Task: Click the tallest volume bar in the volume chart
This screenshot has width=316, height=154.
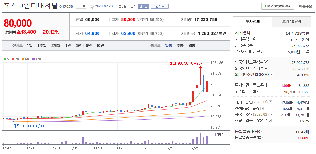Action: click(x=200, y=138)
